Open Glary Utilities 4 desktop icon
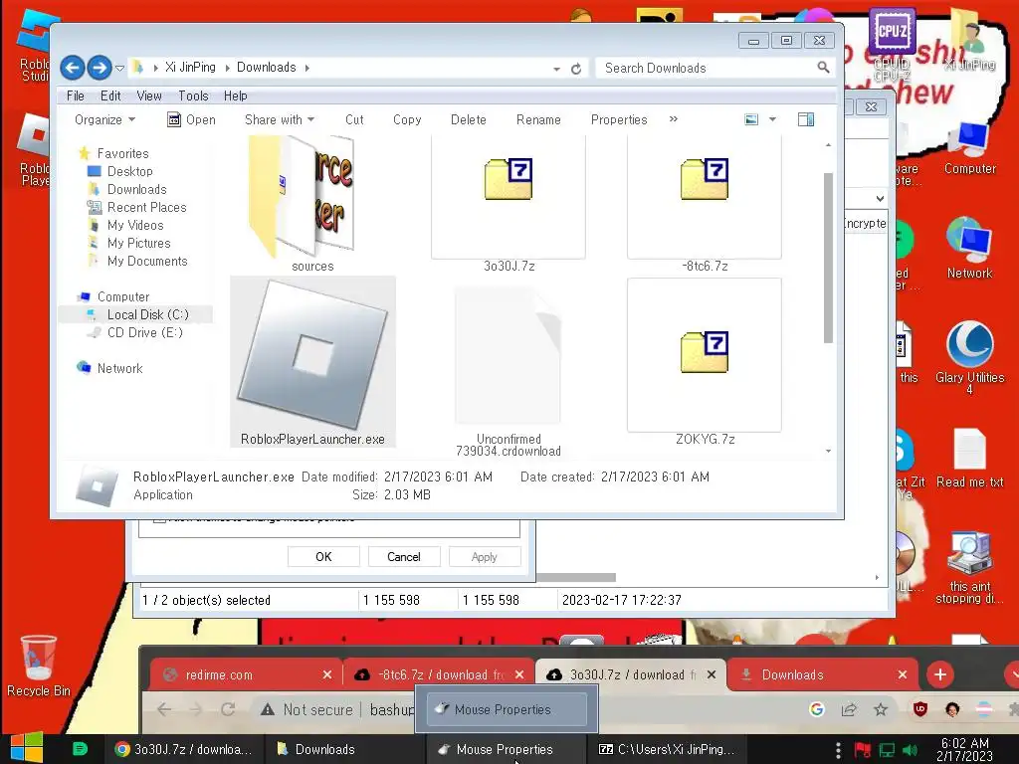1019x764 pixels. point(969,357)
